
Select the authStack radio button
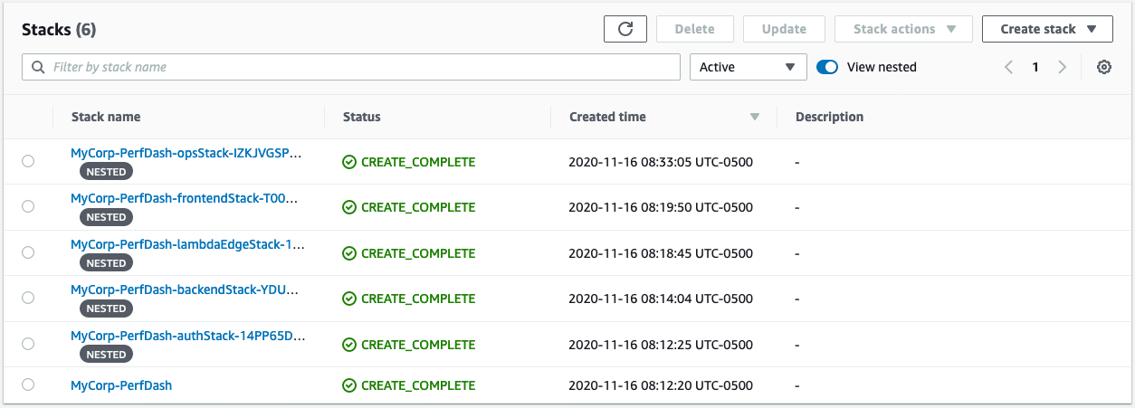pyautogui.click(x=28, y=344)
